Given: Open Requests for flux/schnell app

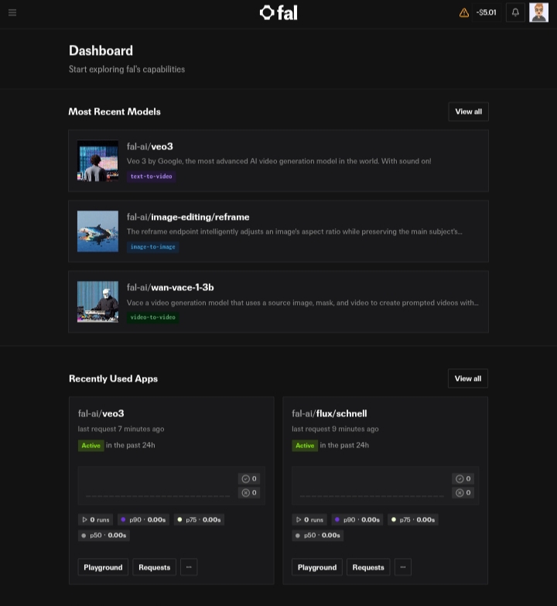Looking at the screenshot, I should tap(368, 567).
